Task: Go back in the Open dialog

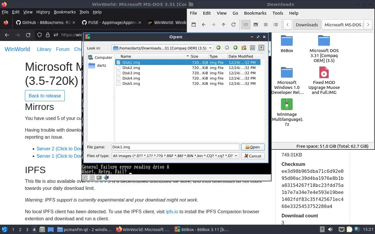Action: [218, 48]
